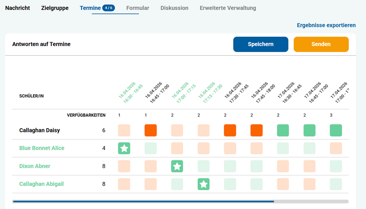The width and height of the screenshot is (366, 209).
Task: Open student Callaghan Abigail's name link
Action: coord(41,184)
